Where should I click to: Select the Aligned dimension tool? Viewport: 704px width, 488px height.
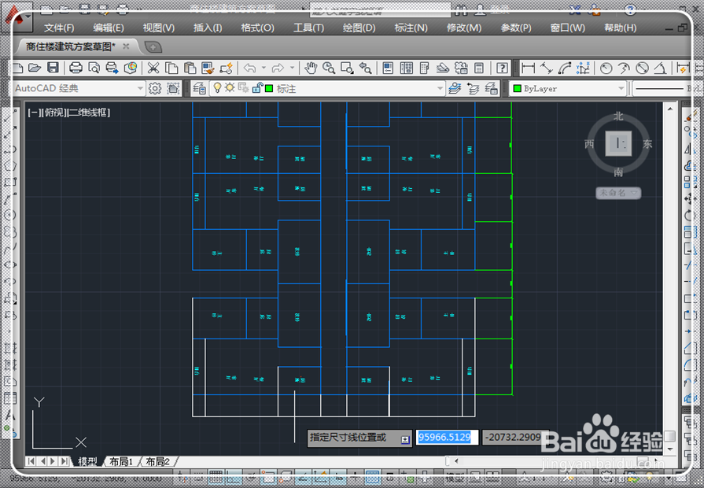[x=547, y=68]
